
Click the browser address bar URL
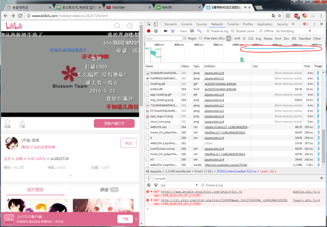tap(70, 16)
